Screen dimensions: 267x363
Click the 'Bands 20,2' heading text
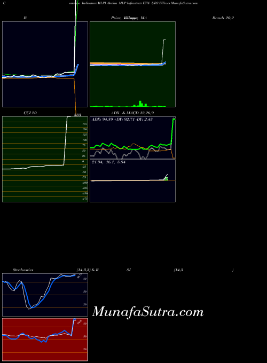(x=223, y=18)
